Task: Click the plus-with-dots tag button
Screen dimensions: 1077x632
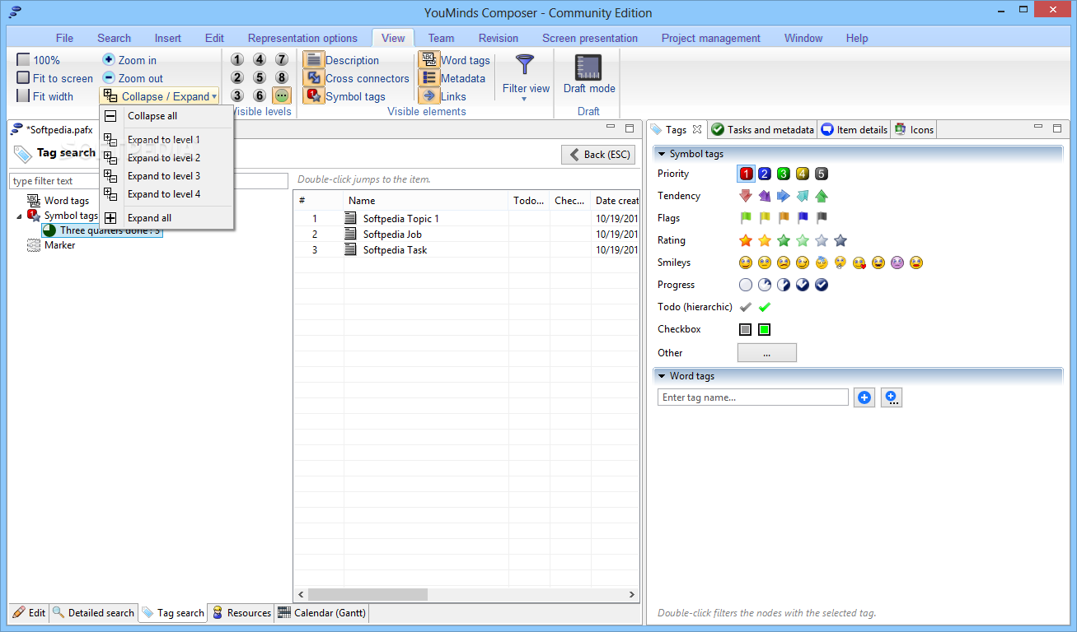Action: tap(892, 397)
